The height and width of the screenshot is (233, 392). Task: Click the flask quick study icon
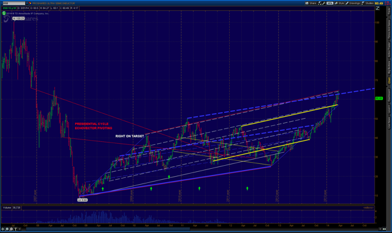click(x=320, y=3)
